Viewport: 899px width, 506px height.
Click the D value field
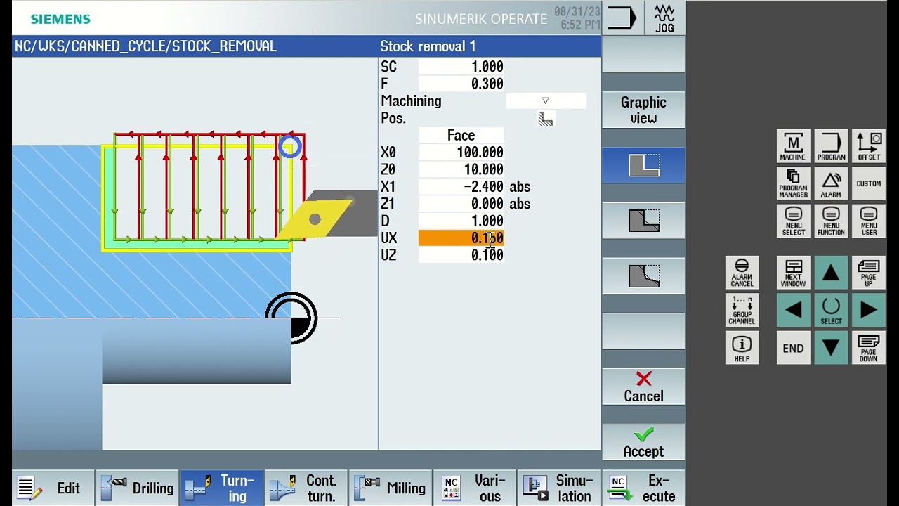click(x=461, y=221)
